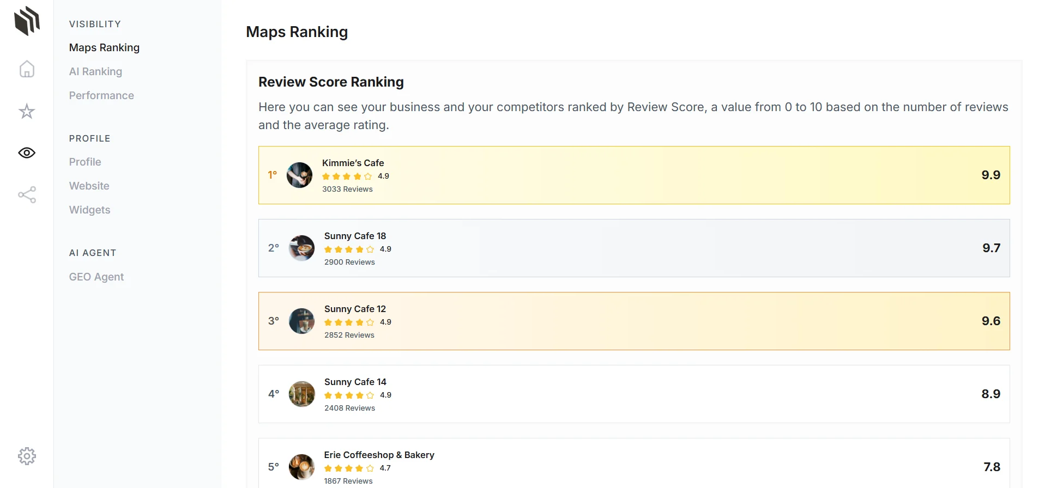Click the 1867 Reviews count
Viewport: 1045px width, 488px height.
click(348, 481)
